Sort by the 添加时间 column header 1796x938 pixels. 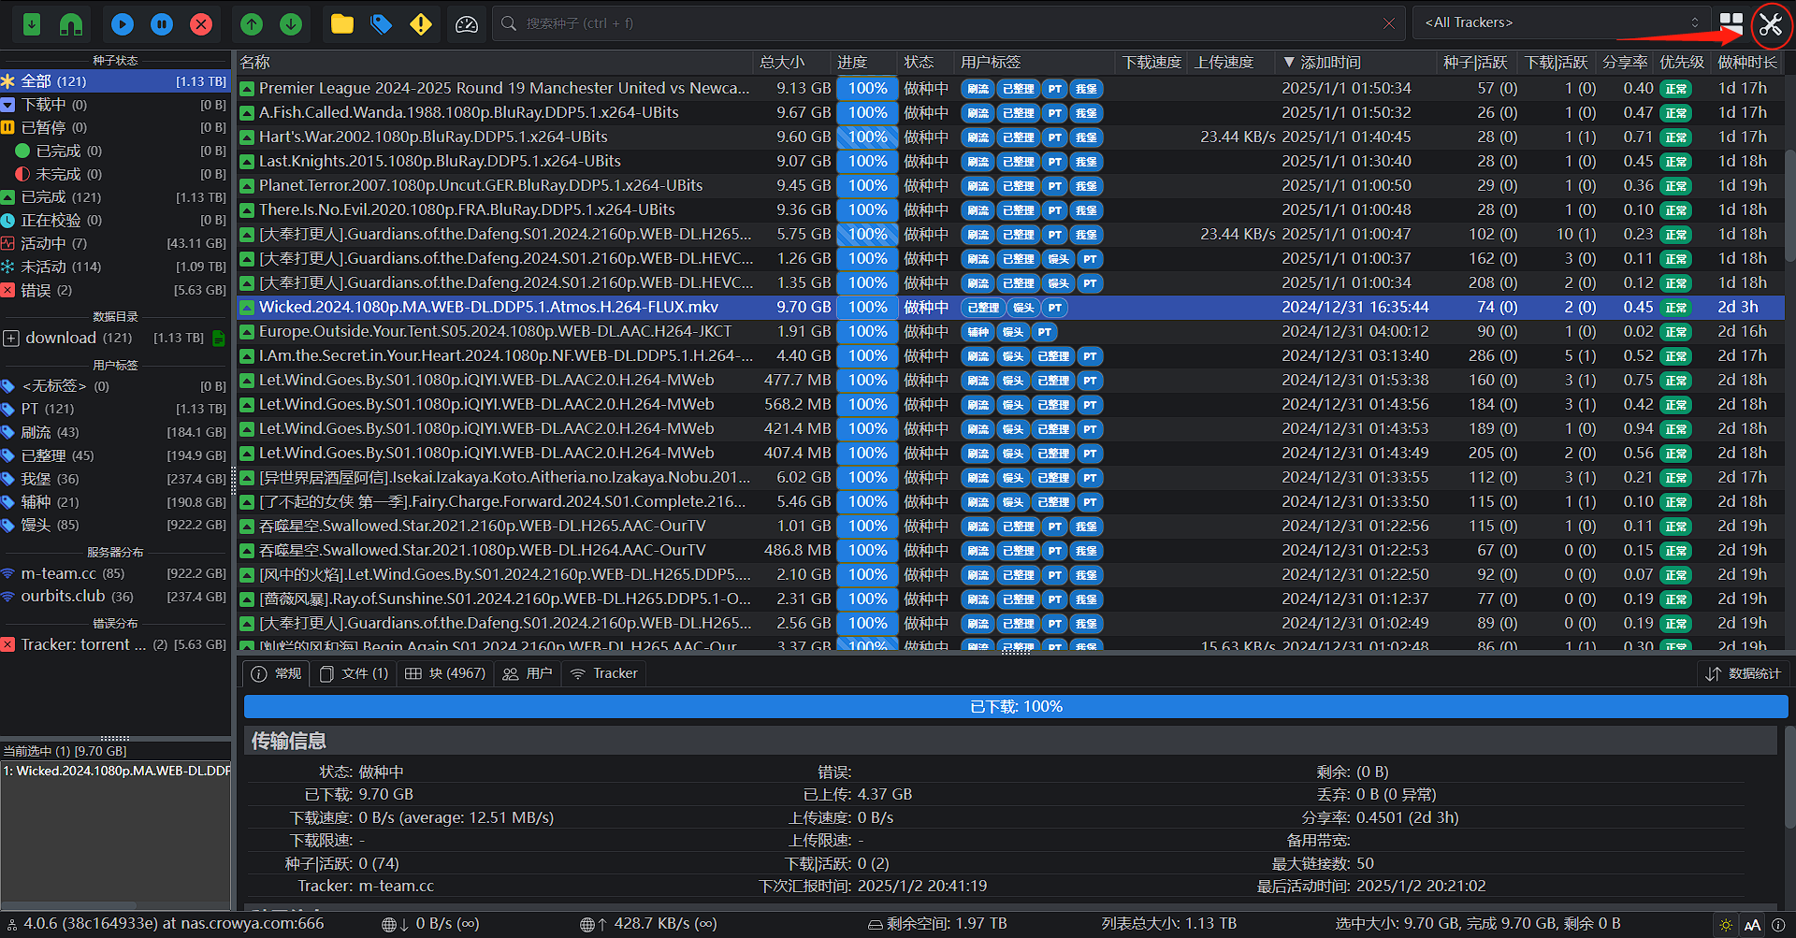tap(1354, 63)
